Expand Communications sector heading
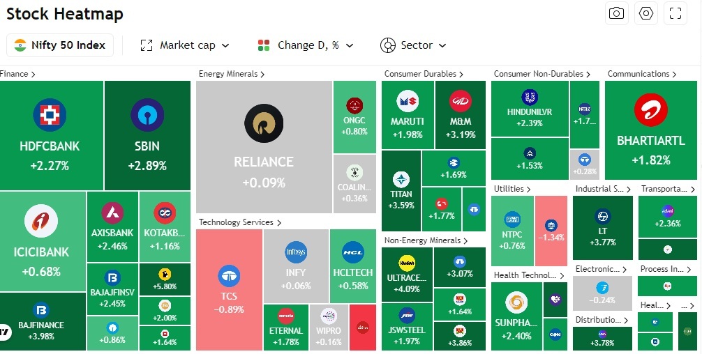 tap(642, 74)
